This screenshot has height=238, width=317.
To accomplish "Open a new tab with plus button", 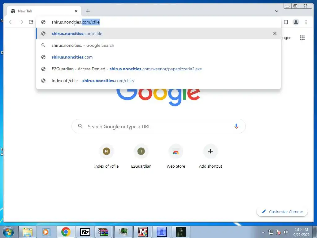I will tap(88, 11).
